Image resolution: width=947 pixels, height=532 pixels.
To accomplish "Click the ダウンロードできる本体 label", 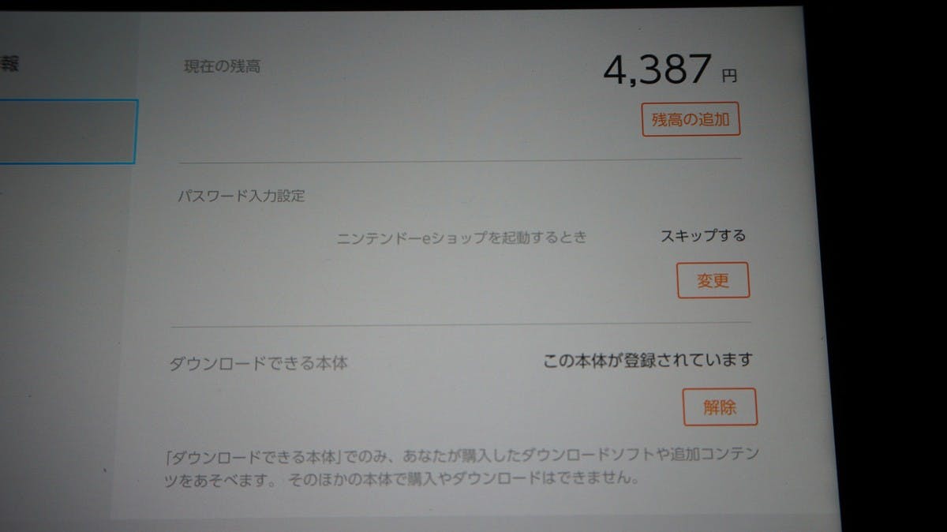I will [259, 364].
